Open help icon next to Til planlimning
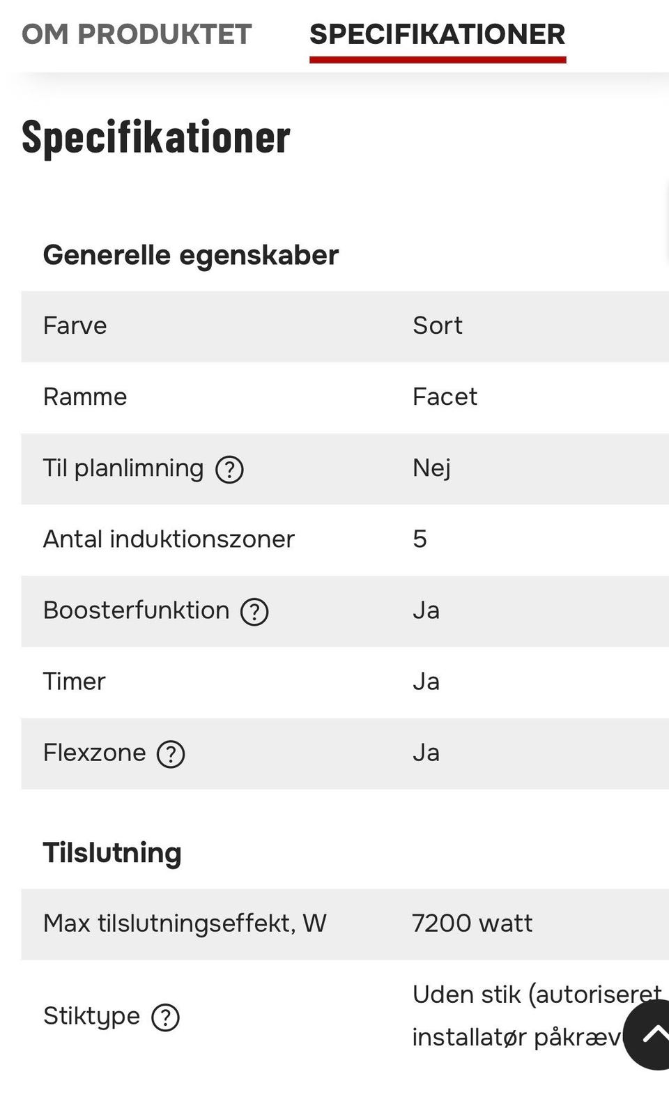 [x=229, y=470]
